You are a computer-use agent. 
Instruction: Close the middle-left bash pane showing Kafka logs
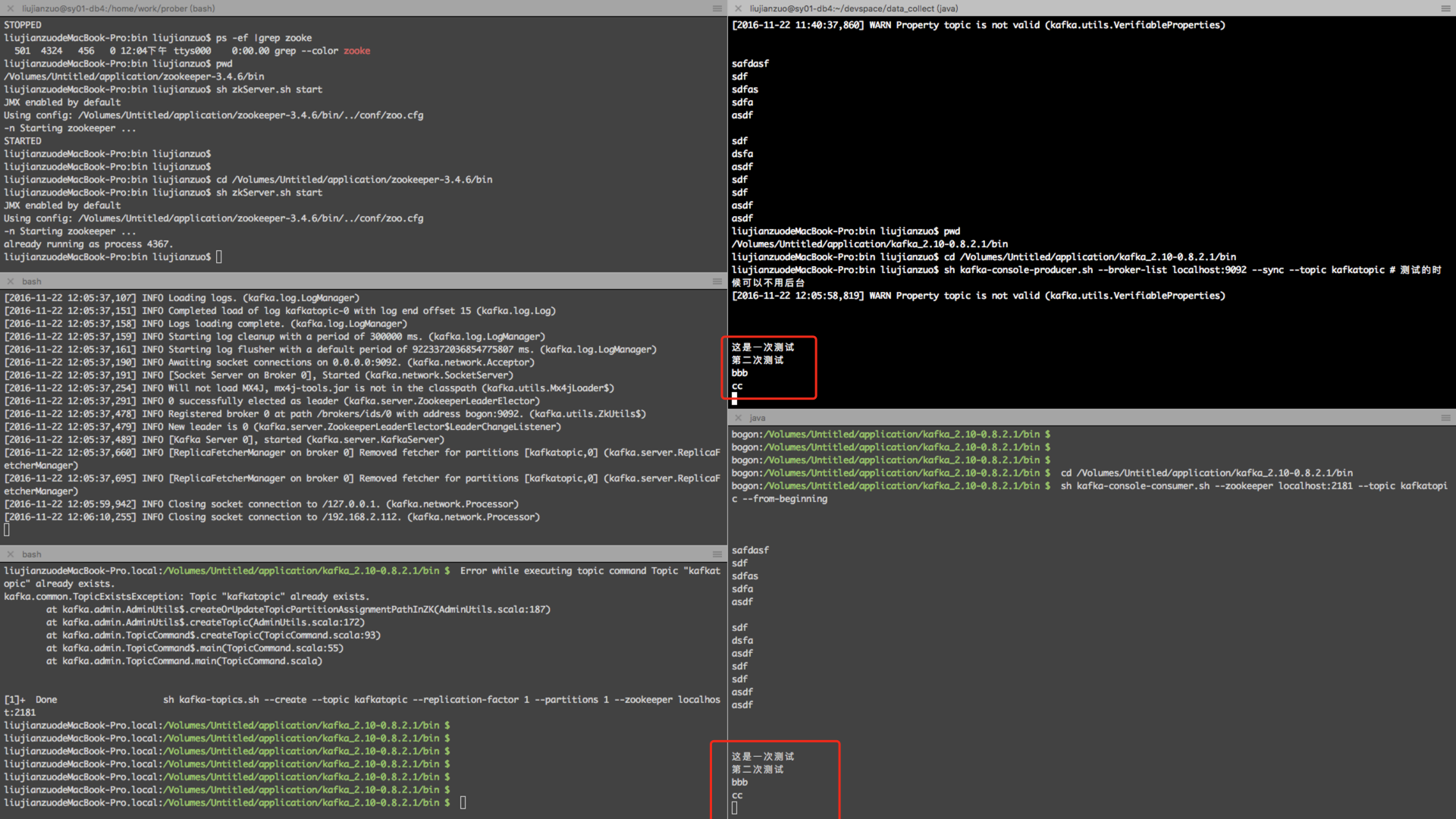[x=11, y=281]
